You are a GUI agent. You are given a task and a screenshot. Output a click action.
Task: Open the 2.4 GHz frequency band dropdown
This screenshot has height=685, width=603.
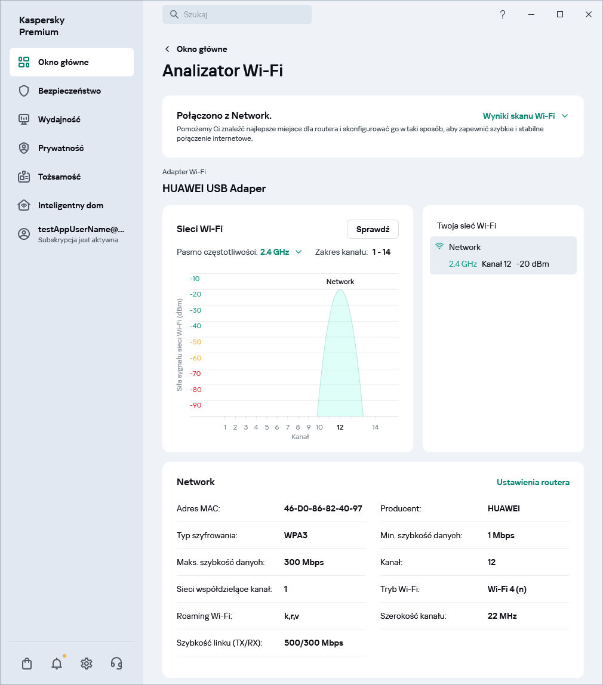point(281,252)
